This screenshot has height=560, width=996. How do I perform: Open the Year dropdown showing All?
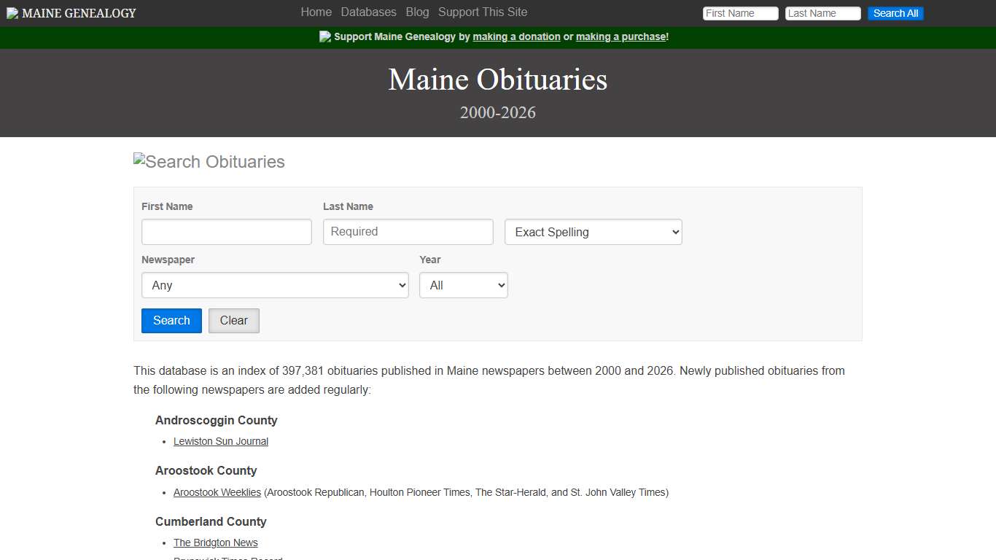click(x=463, y=285)
